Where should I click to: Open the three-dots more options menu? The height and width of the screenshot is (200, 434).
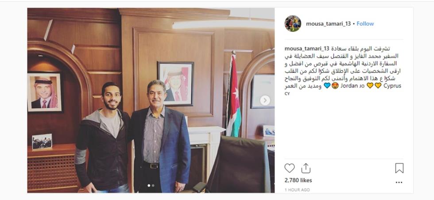pos(399,183)
